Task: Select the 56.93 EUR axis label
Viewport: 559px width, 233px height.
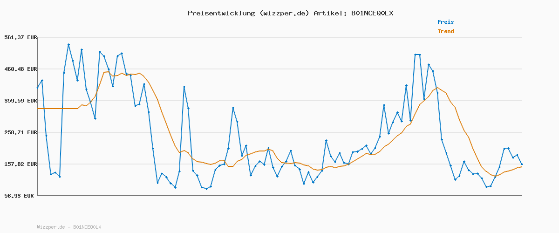Action: point(19,196)
